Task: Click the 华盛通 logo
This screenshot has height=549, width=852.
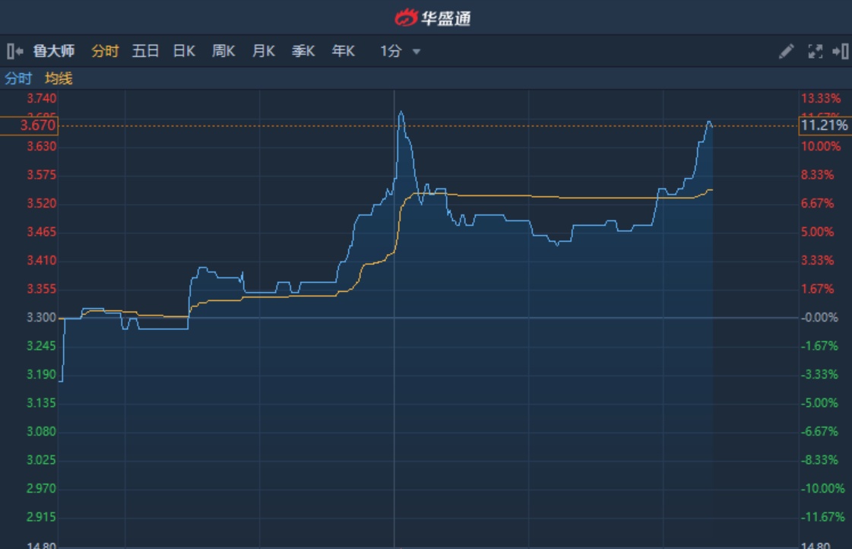Action: pyautogui.click(x=432, y=18)
